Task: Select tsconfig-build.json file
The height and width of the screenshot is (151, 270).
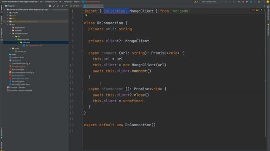Action: click(21, 84)
